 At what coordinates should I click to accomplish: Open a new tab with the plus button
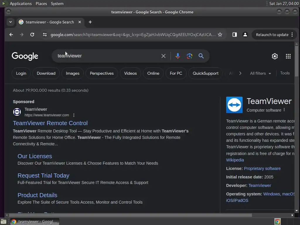90,22
